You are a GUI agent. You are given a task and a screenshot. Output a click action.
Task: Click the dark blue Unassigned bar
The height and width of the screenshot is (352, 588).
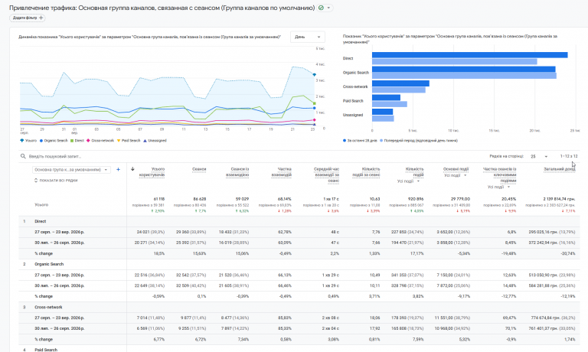point(383,112)
